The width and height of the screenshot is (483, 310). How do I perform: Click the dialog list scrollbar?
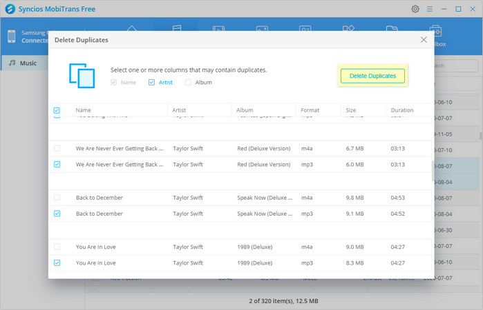pos(433,171)
